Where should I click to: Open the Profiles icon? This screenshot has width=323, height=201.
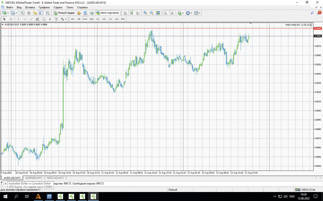point(13,13)
